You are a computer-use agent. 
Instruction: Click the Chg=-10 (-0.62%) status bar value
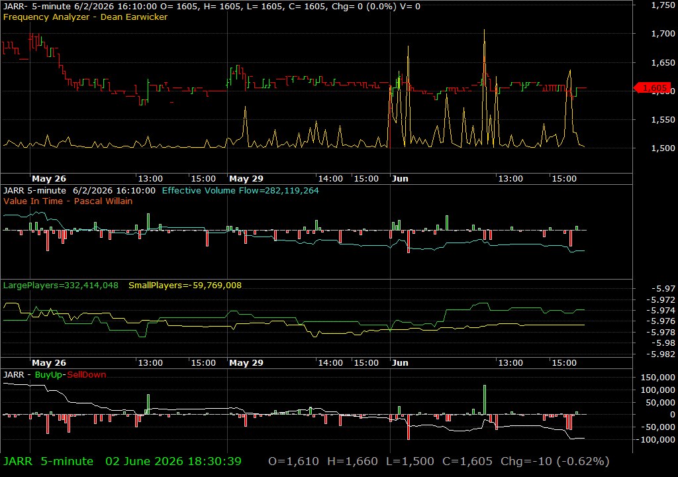(x=555, y=461)
